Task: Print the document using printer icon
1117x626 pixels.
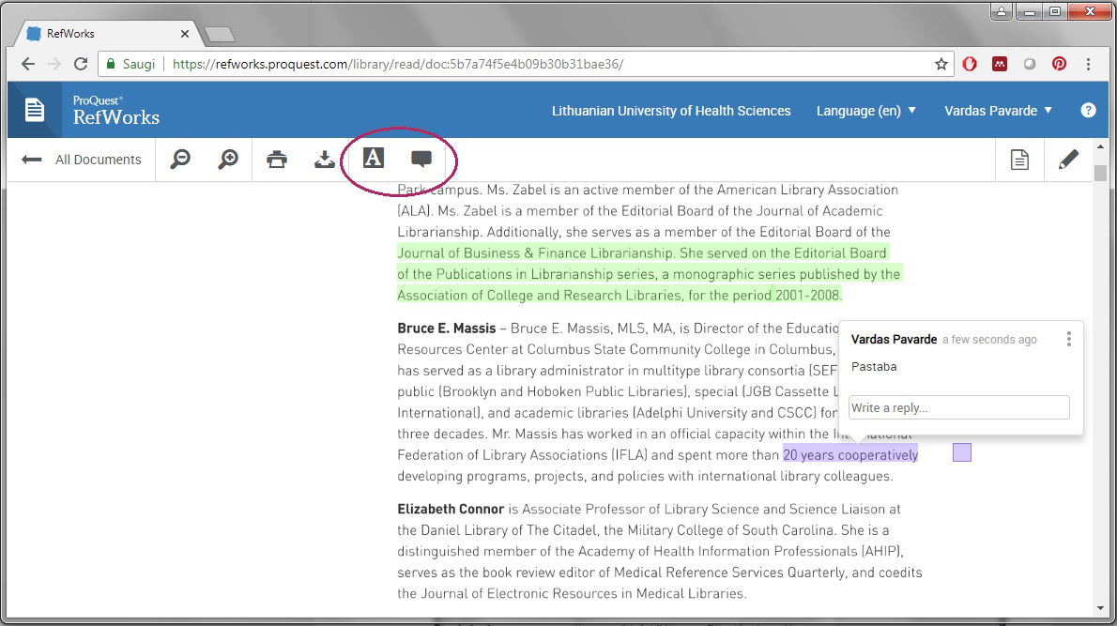Action: point(277,160)
